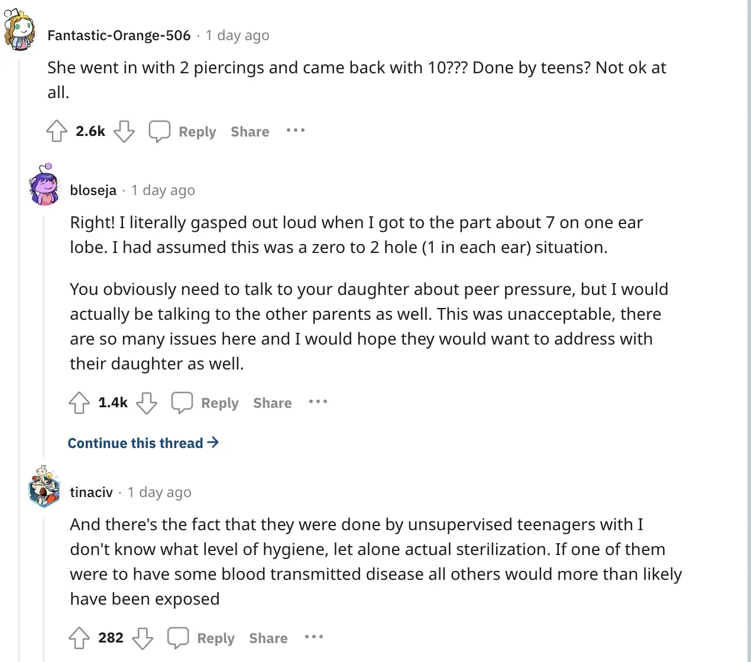The height and width of the screenshot is (662, 751).
Task: Downvote Fantastic-Orange-506's comment
Action: (124, 131)
